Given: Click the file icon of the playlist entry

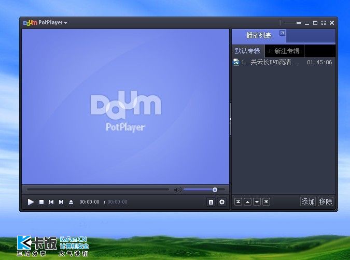Looking at the screenshot, I should [236, 62].
